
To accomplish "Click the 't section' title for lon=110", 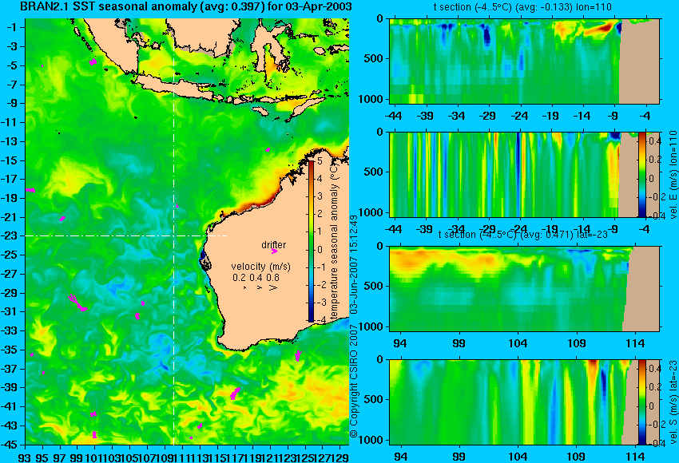I will 522,7.
